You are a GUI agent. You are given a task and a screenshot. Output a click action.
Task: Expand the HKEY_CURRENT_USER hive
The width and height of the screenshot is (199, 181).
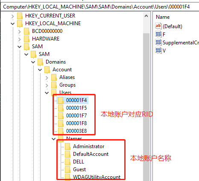point(13,16)
